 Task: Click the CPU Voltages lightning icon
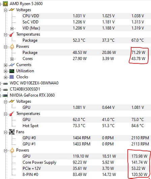(12, 10)
